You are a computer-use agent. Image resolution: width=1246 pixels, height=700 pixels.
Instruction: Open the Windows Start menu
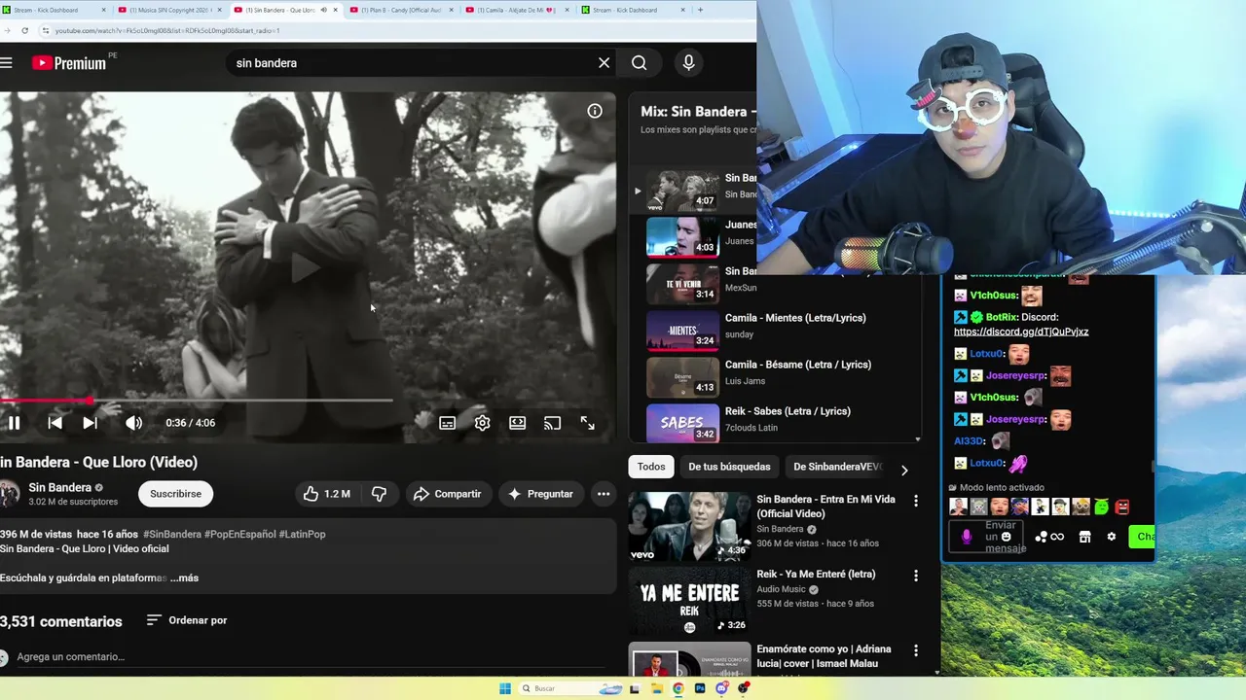(505, 688)
